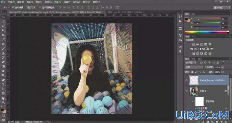Add a Color Balance adjustment layer
This screenshot has width=232, height=123.
195,49
